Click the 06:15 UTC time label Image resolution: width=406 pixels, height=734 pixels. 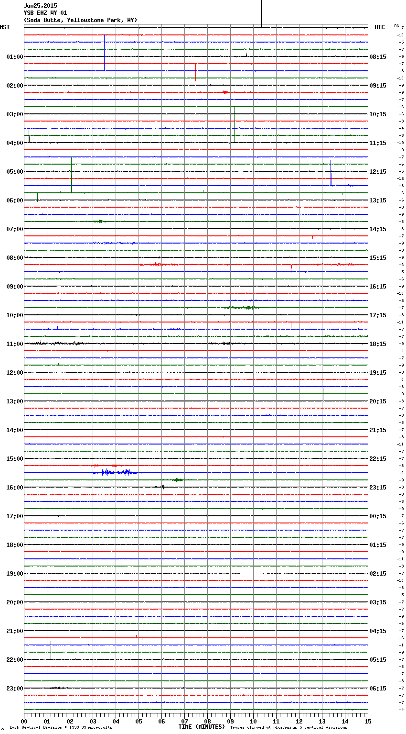[378, 689]
